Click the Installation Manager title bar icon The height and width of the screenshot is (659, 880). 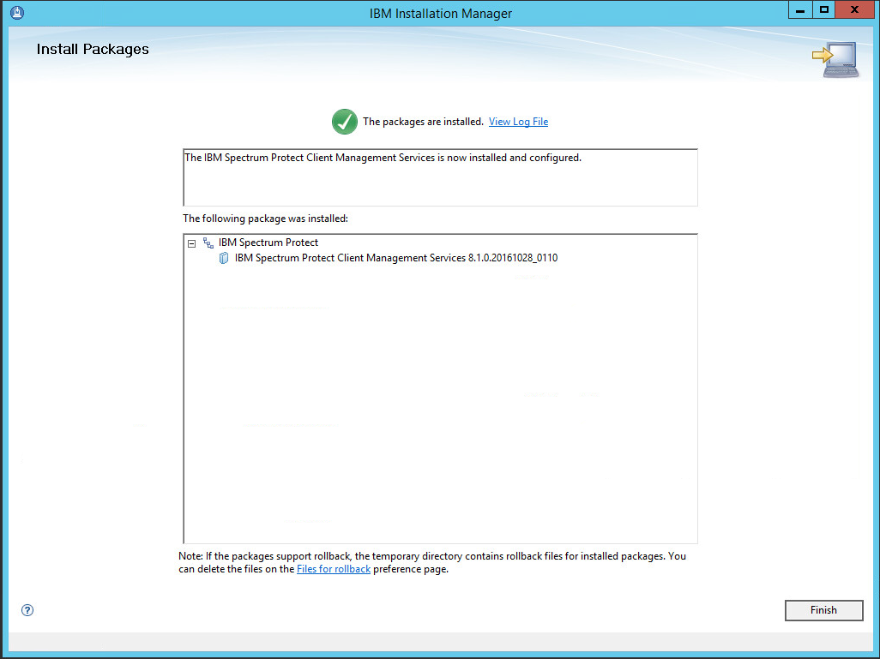tap(16, 13)
